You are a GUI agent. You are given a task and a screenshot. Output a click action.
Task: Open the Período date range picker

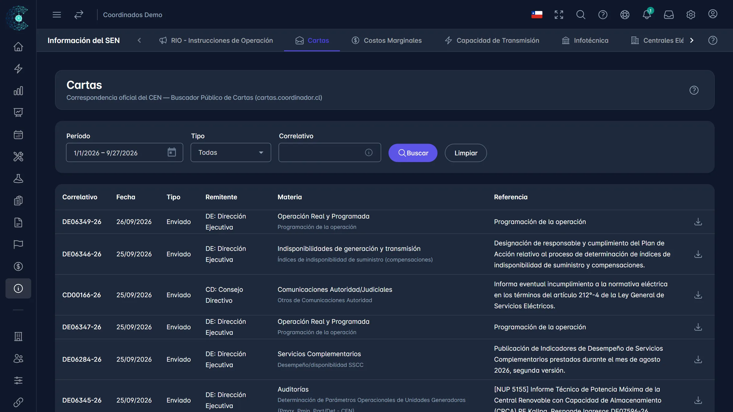tap(125, 153)
